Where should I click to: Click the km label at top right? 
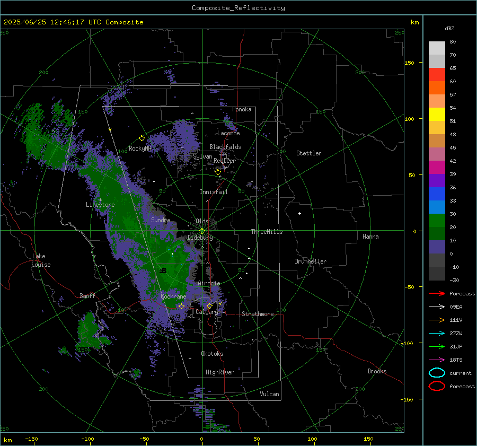[415, 22]
